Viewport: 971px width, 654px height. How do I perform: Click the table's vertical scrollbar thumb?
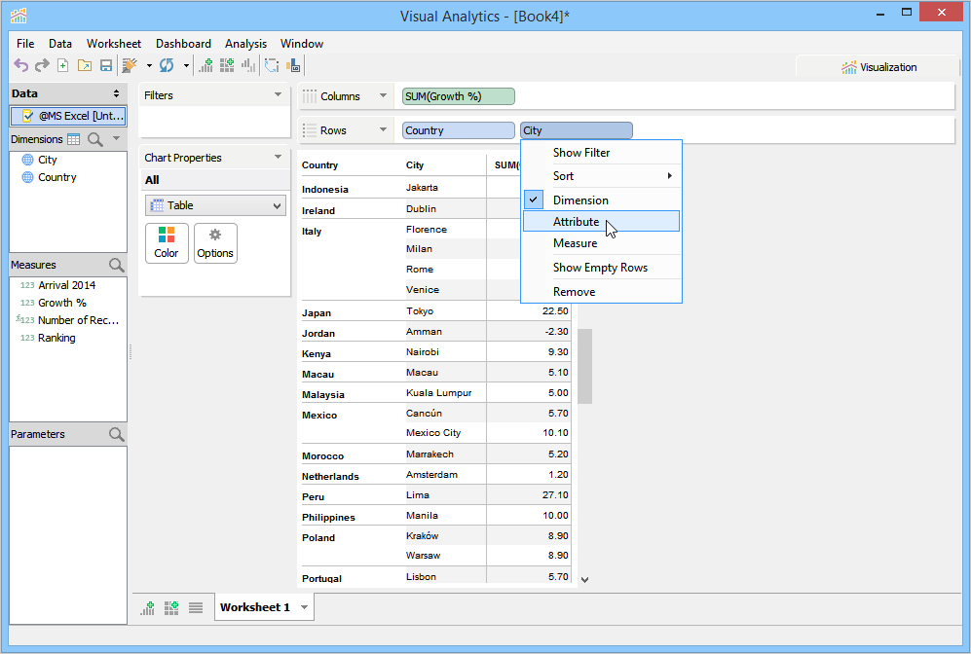tap(585, 366)
